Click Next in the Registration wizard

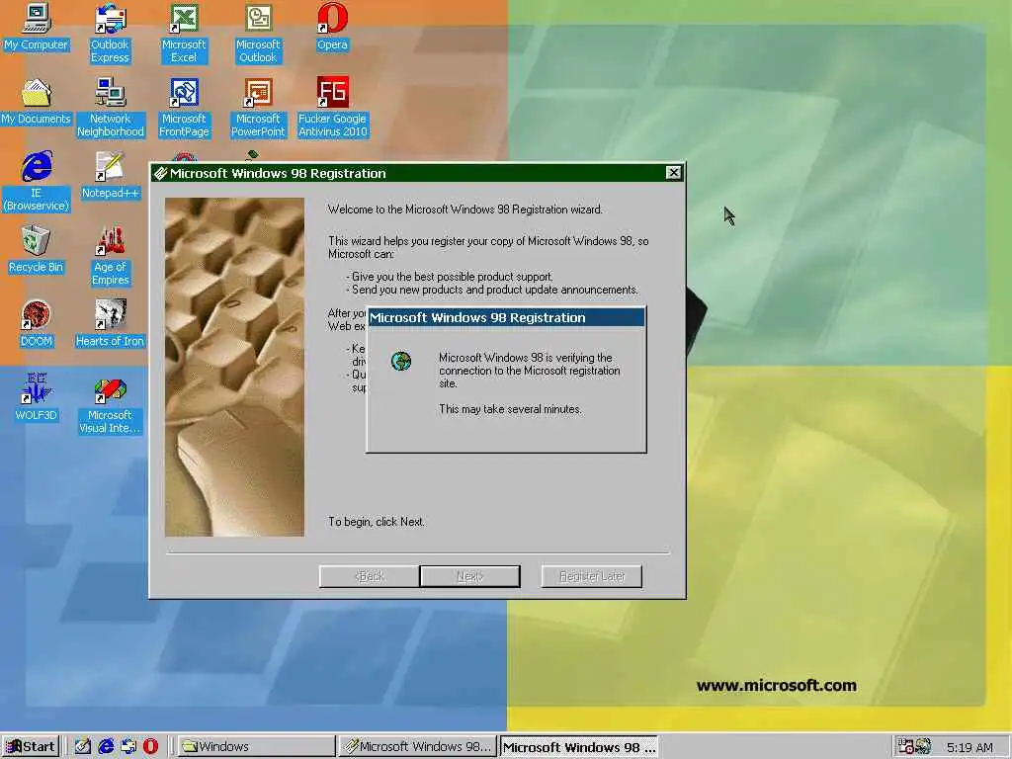(x=469, y=576)
